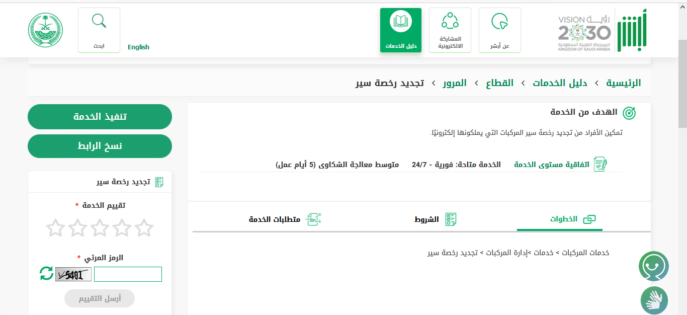Image resolution: width=687 pixels, height=315 pixels.
Task: Click the icon next to تجديد رخصة سير panel title
Action: (x=159, y=182)
